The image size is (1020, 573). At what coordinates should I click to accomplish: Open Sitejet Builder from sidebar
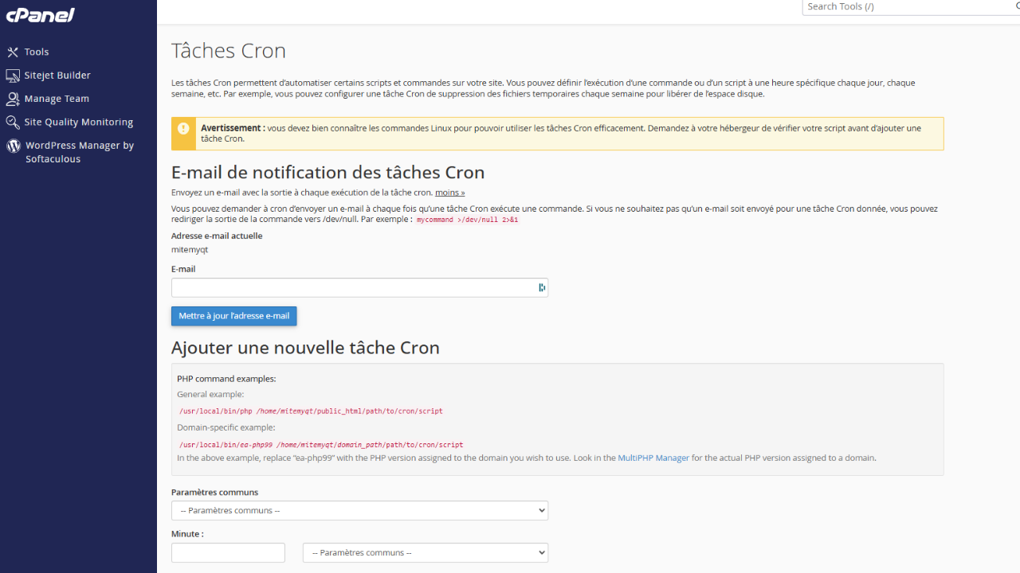pos(57,75)
